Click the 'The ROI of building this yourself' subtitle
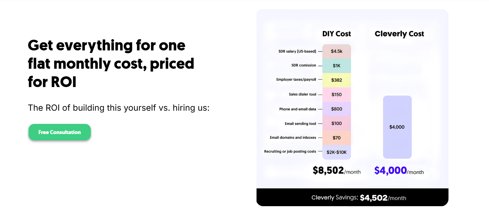 click(119, 108)
